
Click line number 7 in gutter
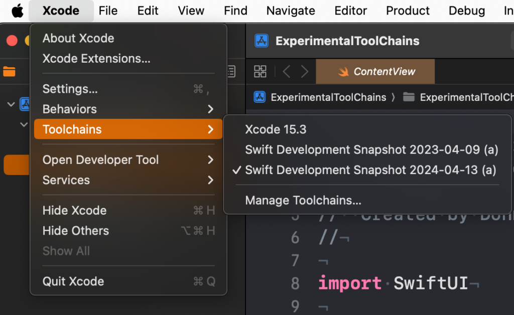(295, 261)
